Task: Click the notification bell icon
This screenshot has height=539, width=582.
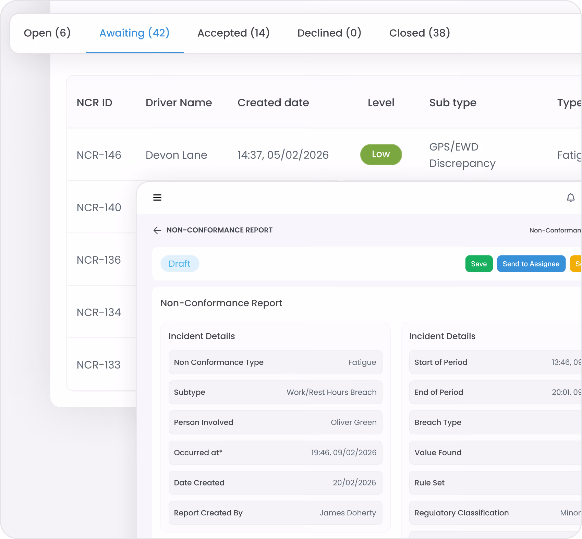Action: coord(570,197)
